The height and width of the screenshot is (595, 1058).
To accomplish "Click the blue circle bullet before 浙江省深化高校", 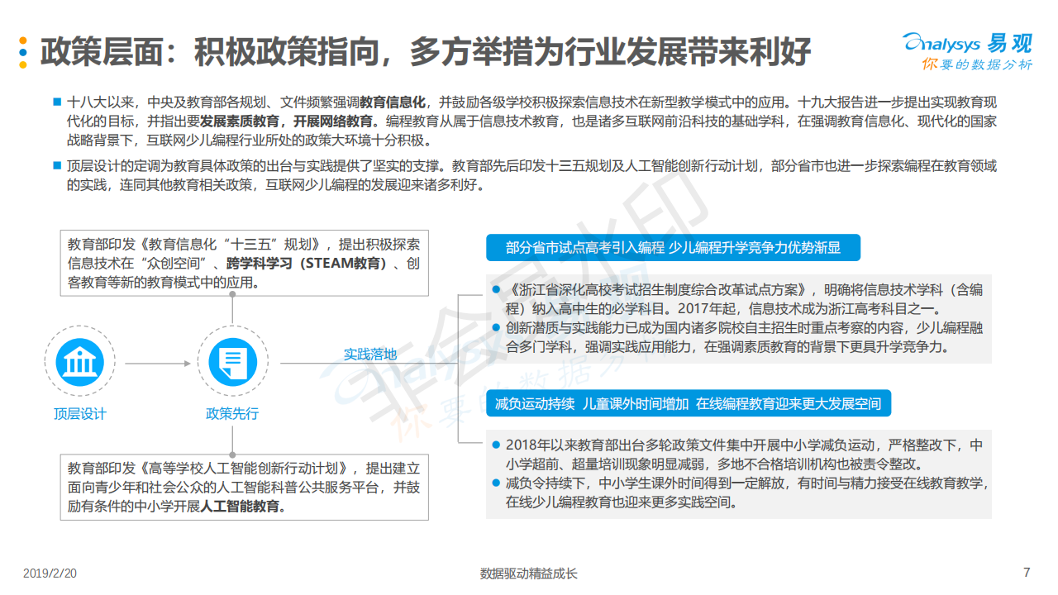I will [496, 290].
